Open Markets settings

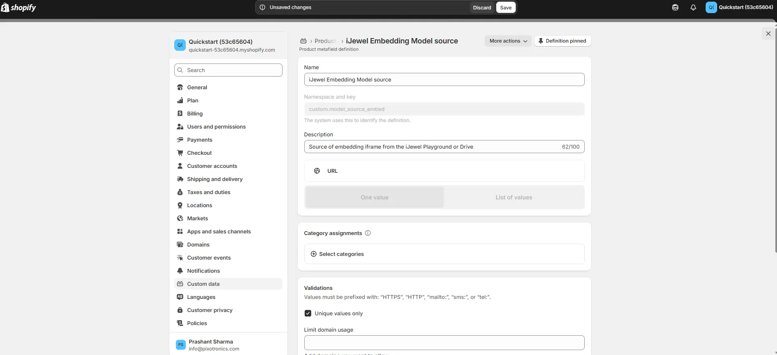point(228,218)
